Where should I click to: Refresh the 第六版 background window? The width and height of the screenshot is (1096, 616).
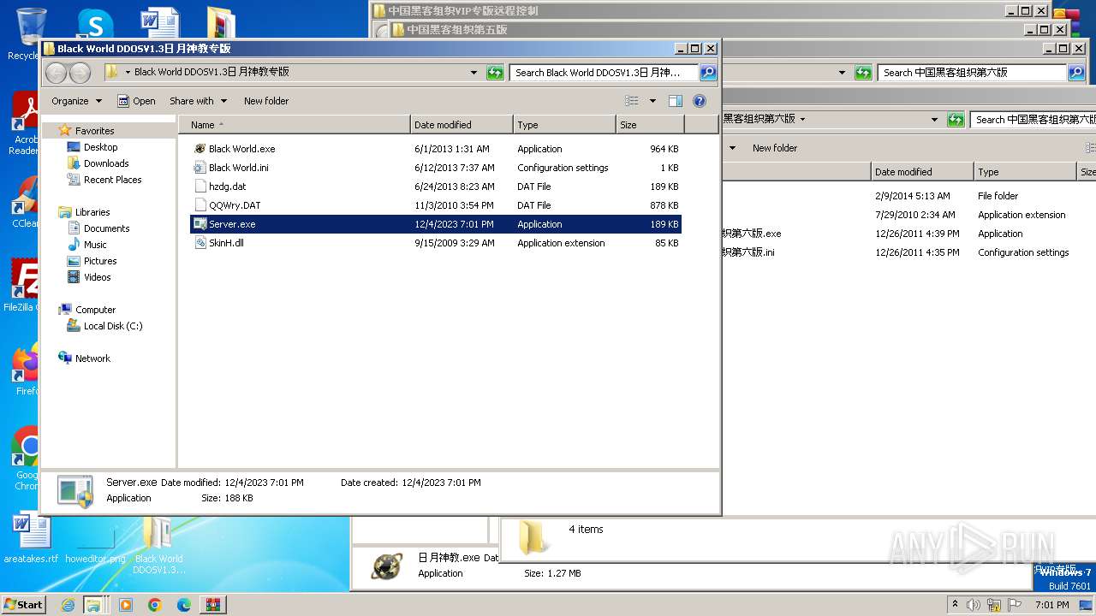click(863, 73)
